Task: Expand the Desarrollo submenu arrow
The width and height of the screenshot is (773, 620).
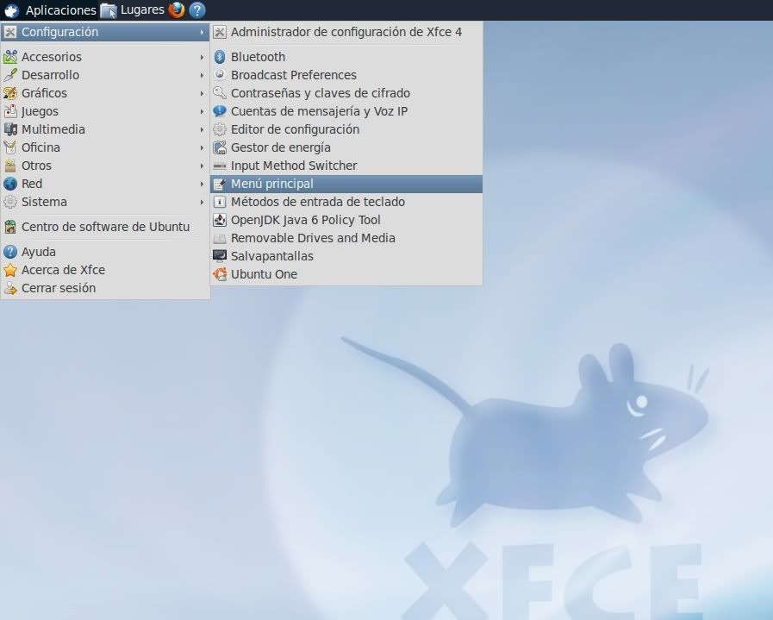Action: click(203, 76)
